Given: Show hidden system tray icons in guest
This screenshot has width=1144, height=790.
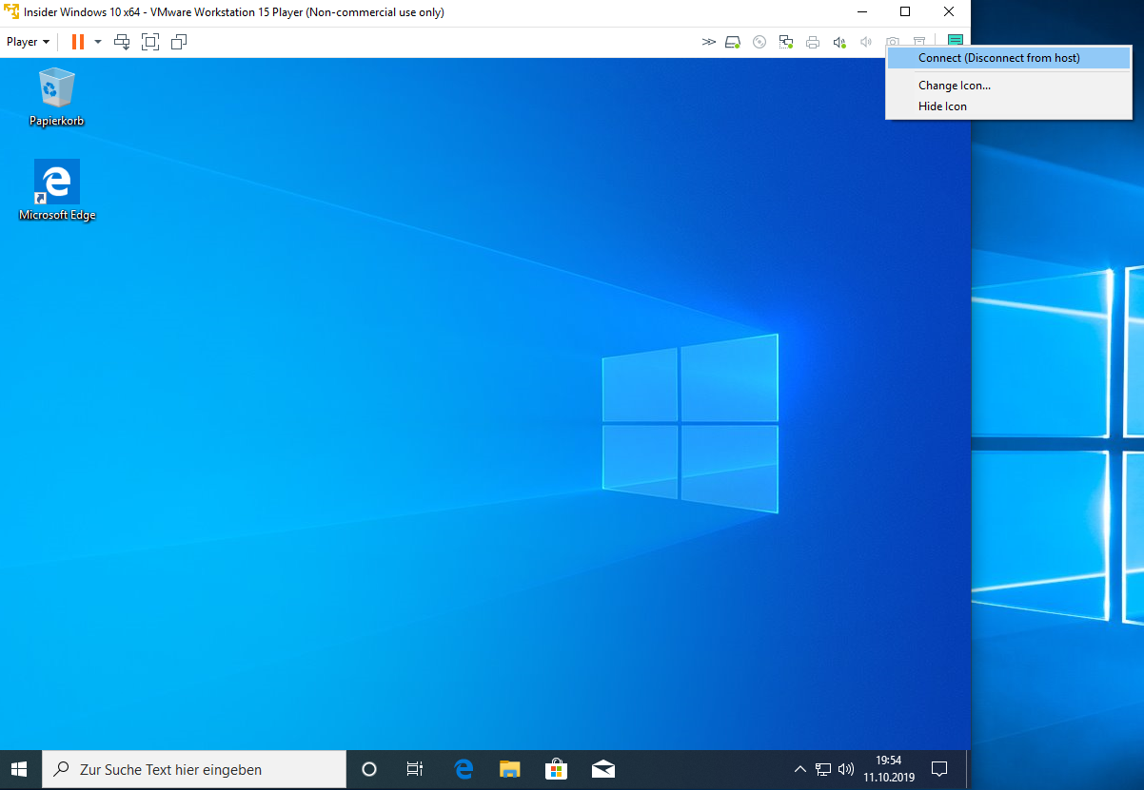Looking at the screenshot, I should pyautogui.click(x=799, y=769).
